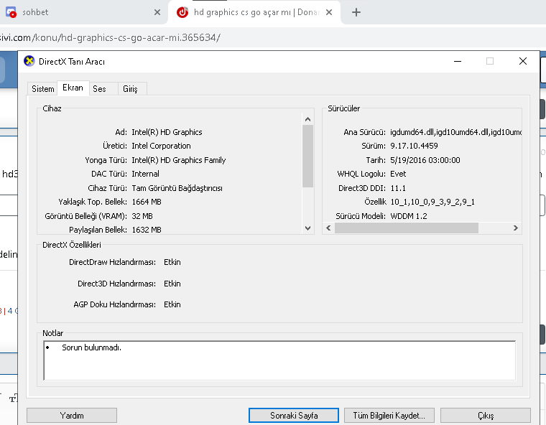The width and height of the screenshot is (546, 425).
Task: Select Direct3D Hızlandırması 'Etkin' status
Action: (x=172, y=284)
